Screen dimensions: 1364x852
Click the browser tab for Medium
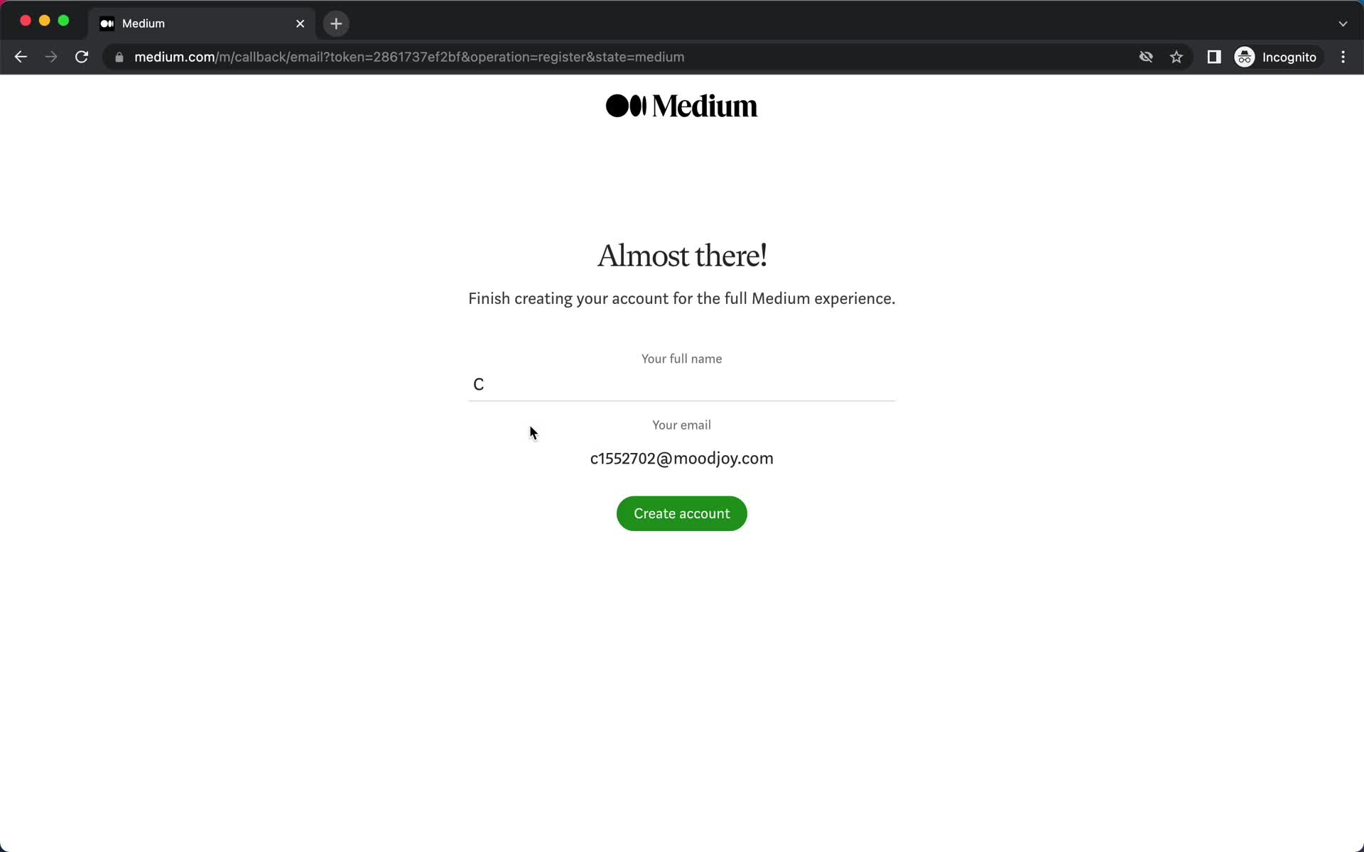click(196, 23)
